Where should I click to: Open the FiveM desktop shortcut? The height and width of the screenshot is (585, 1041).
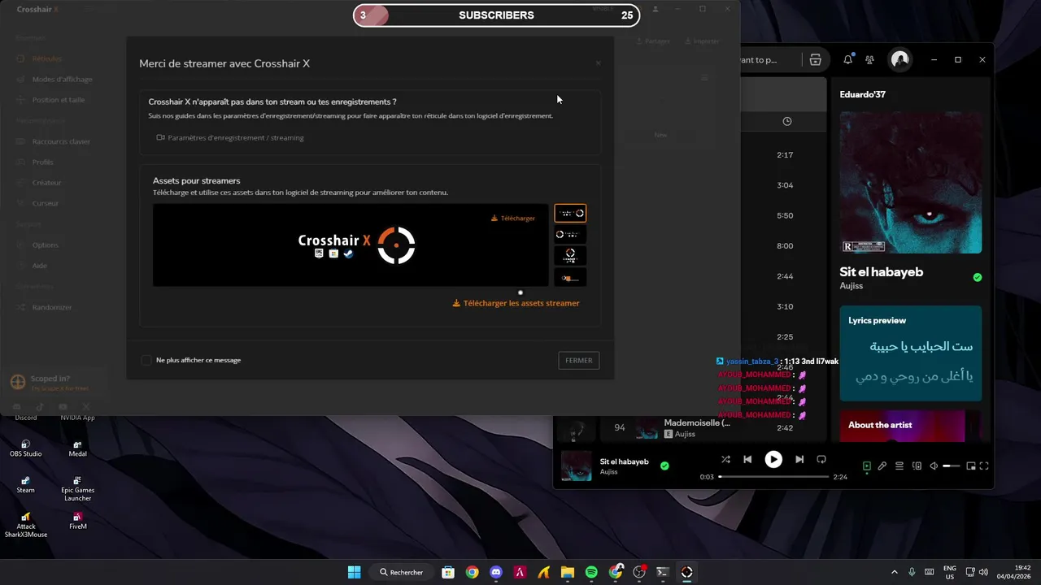tap(77, 521)
